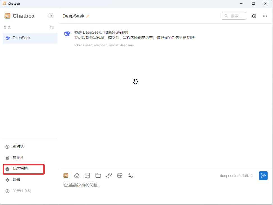273x205 pixels.
Task: Minimize the Chatbox window
Action: 241,3
